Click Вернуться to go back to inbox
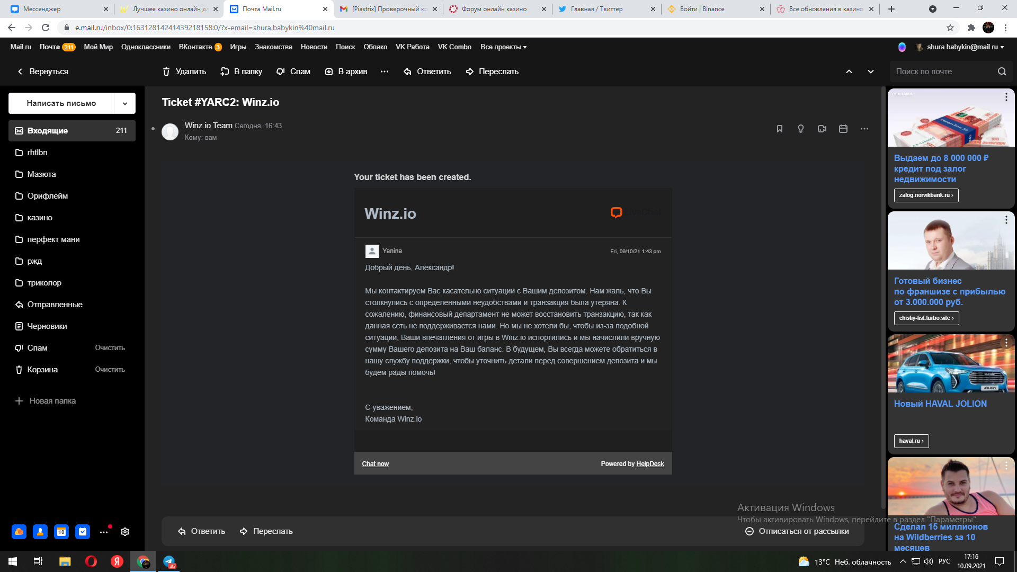Image resolution: width=1017 pixels, height=572 pixels. (42, 71)
